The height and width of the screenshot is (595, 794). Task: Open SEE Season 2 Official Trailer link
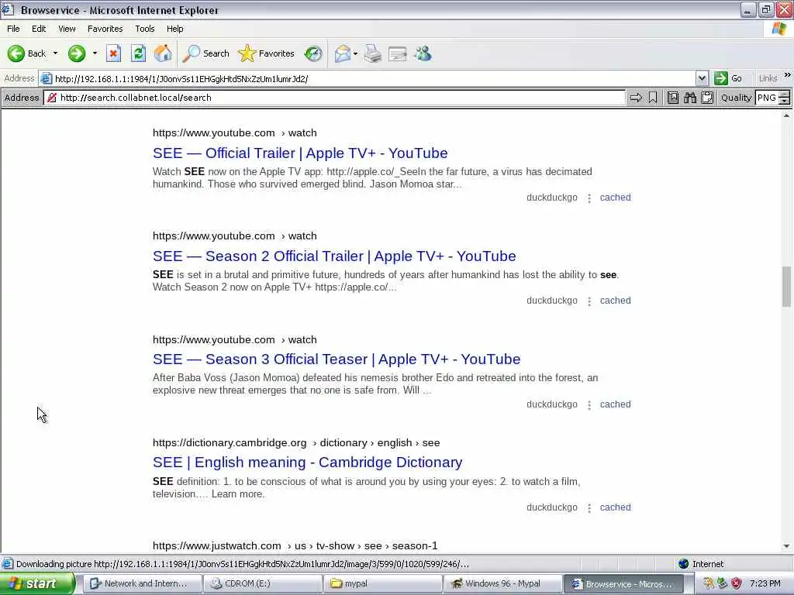pos(334,256)
